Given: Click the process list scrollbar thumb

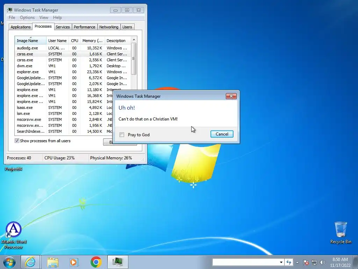Looking at the screenshot, I should pyautogui.click(x=134, y=58).
